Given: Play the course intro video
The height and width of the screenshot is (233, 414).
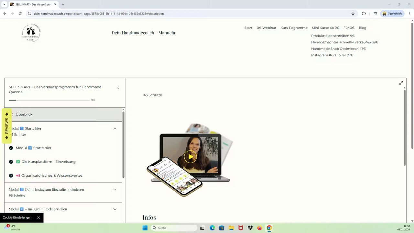Looking at the screenshot, I should pos(190,157).
